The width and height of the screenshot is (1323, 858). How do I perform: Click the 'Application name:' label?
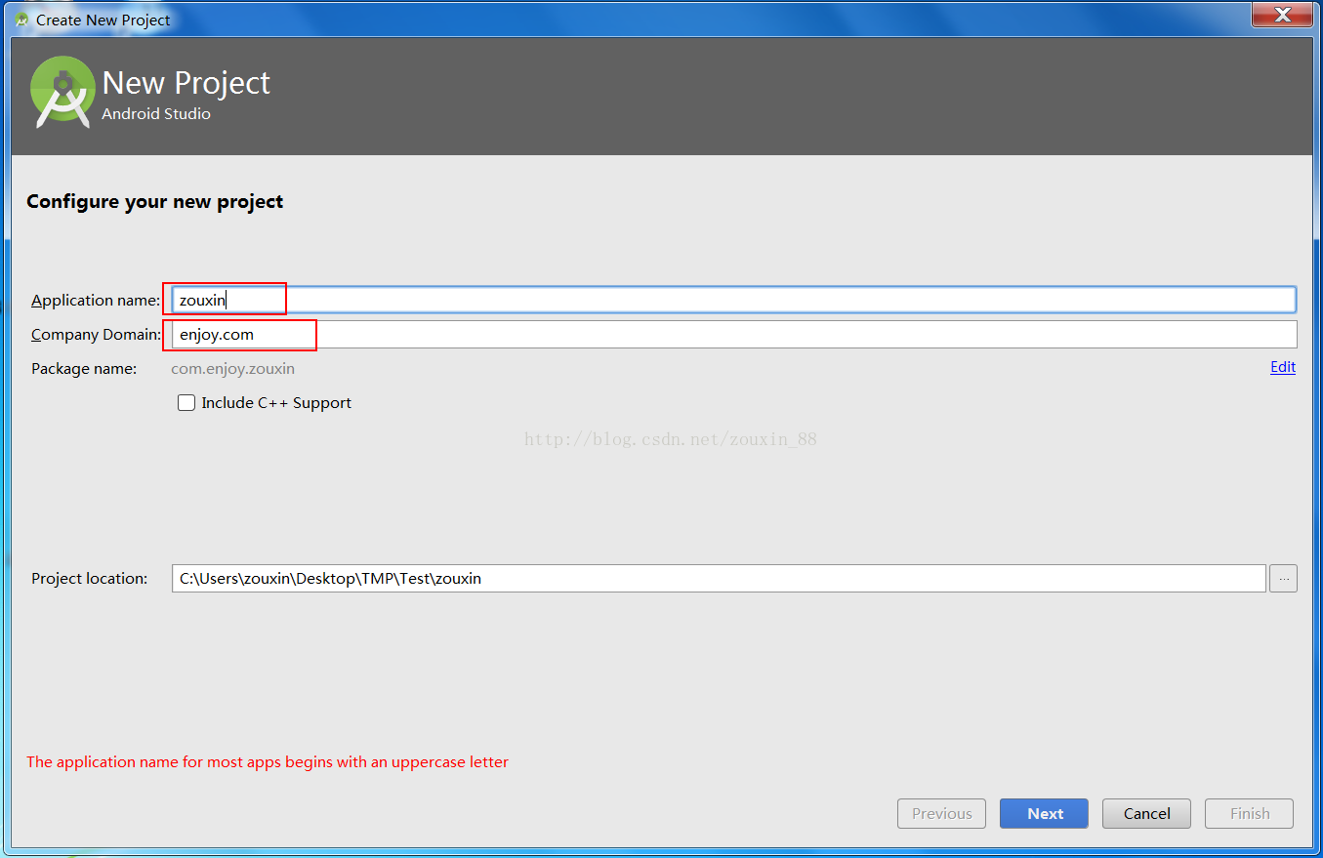coord(96,301)
